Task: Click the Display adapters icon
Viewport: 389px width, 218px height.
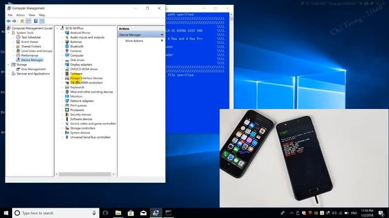Action: pos(67,65)
